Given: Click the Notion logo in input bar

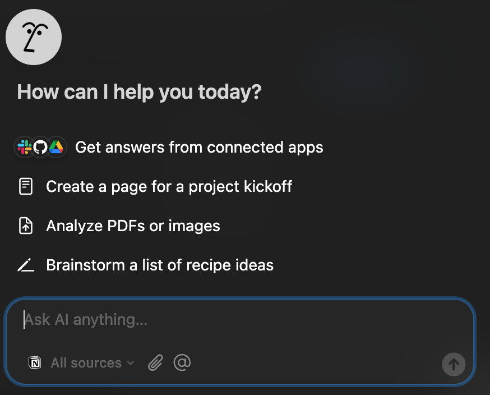Looking at the screenshot, I should pyautogui.click(x=35, y=363).
